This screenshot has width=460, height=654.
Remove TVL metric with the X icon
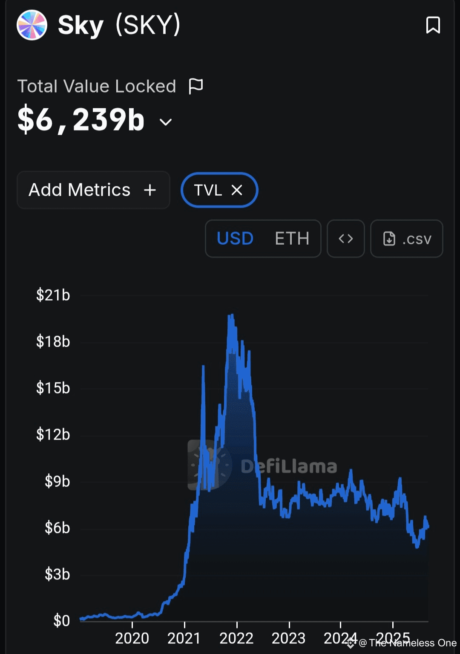click(x=237, y=190)
